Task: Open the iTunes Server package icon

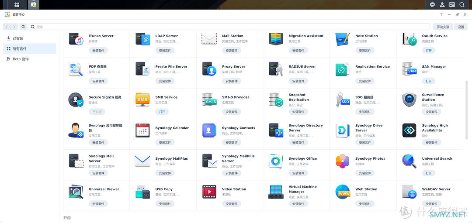Action: [x=76, y=38]
